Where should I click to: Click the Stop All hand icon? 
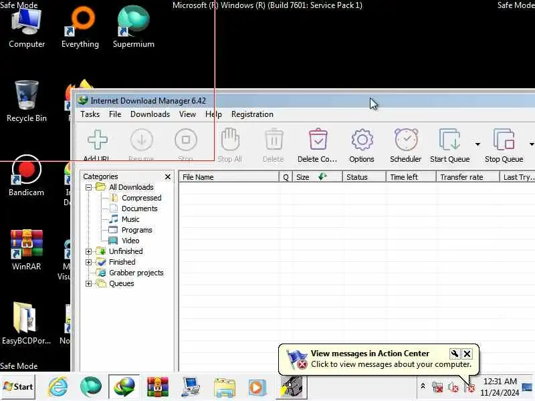230,139
